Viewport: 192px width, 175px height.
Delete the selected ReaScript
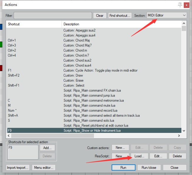[177, 156]
